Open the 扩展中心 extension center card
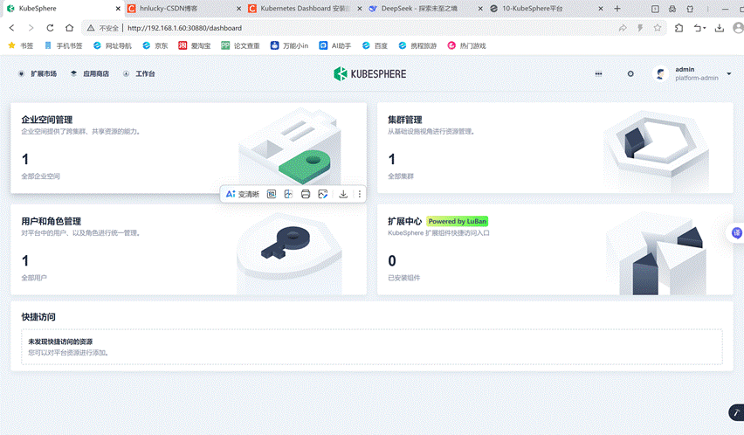The width and height of the screenshot is (744, 435). (x=555, y=250)
